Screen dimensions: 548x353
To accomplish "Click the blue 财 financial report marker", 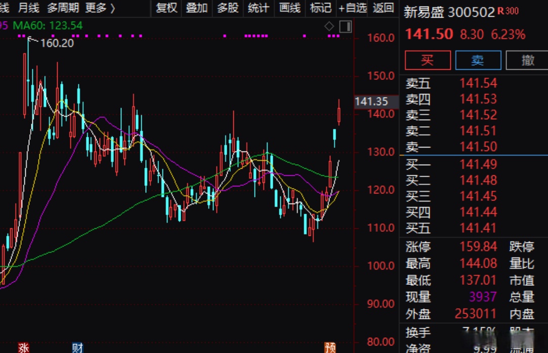I will (x=77, y=347).
